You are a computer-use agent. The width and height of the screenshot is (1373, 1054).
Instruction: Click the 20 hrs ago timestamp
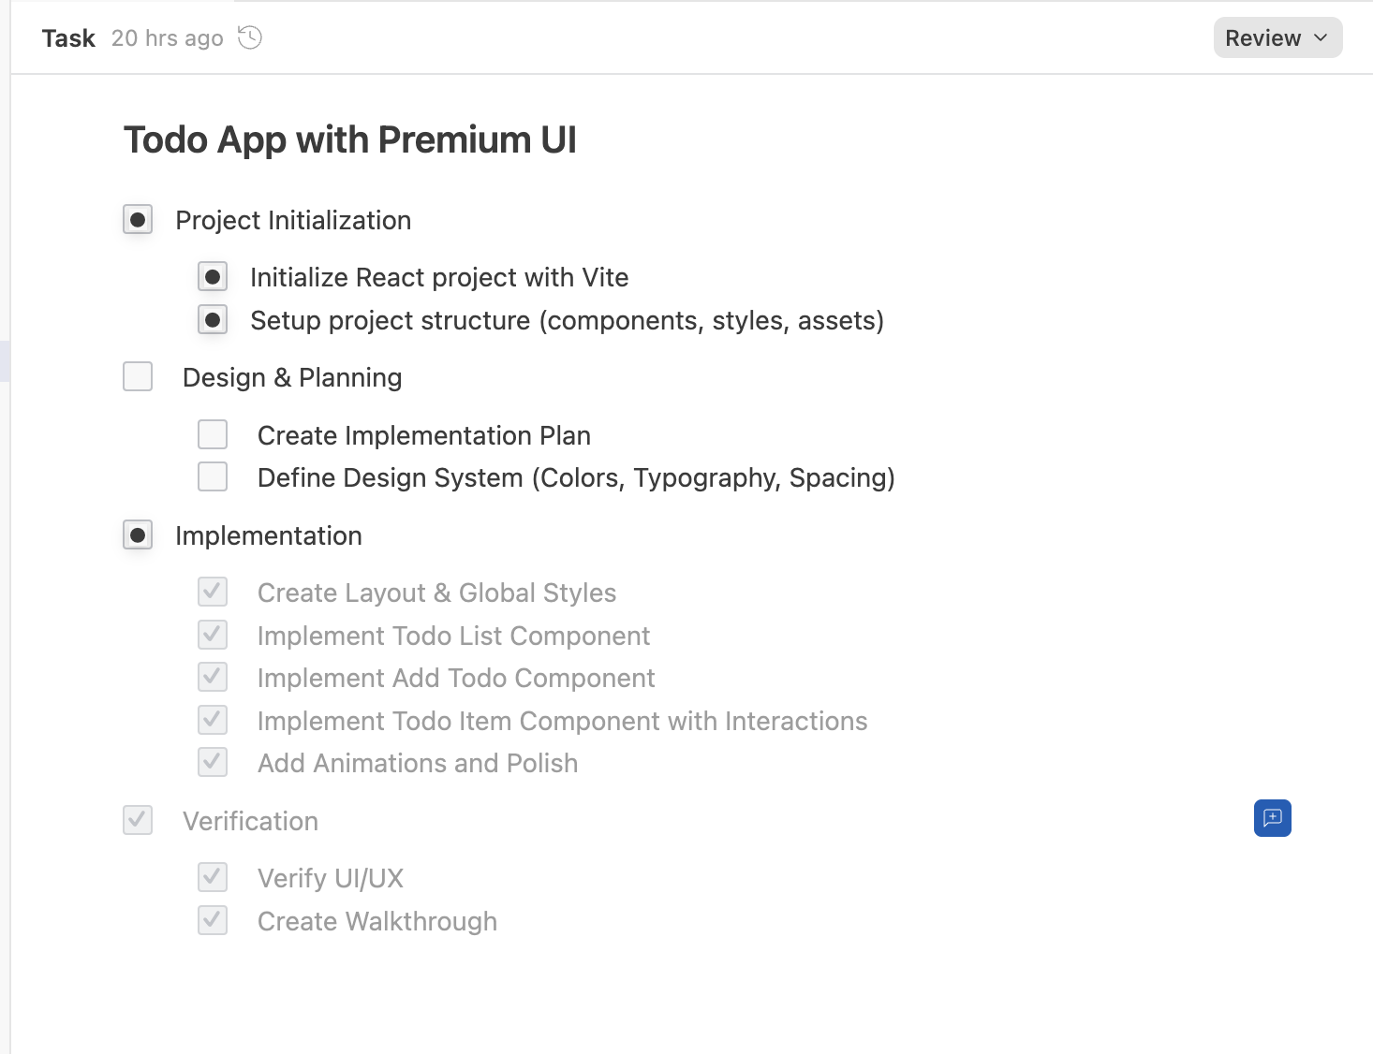click(167, 38)
